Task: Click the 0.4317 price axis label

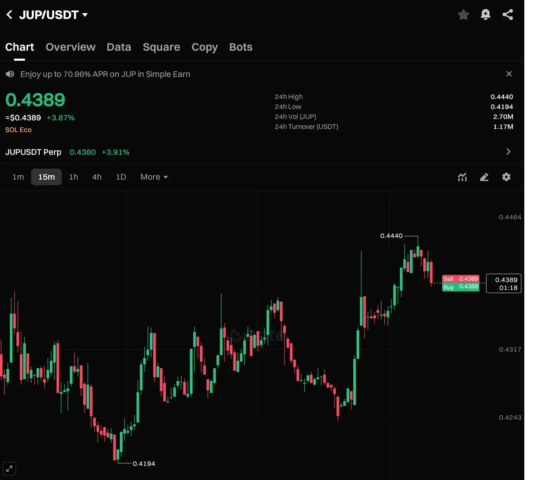Action: (x=510, y=350)
